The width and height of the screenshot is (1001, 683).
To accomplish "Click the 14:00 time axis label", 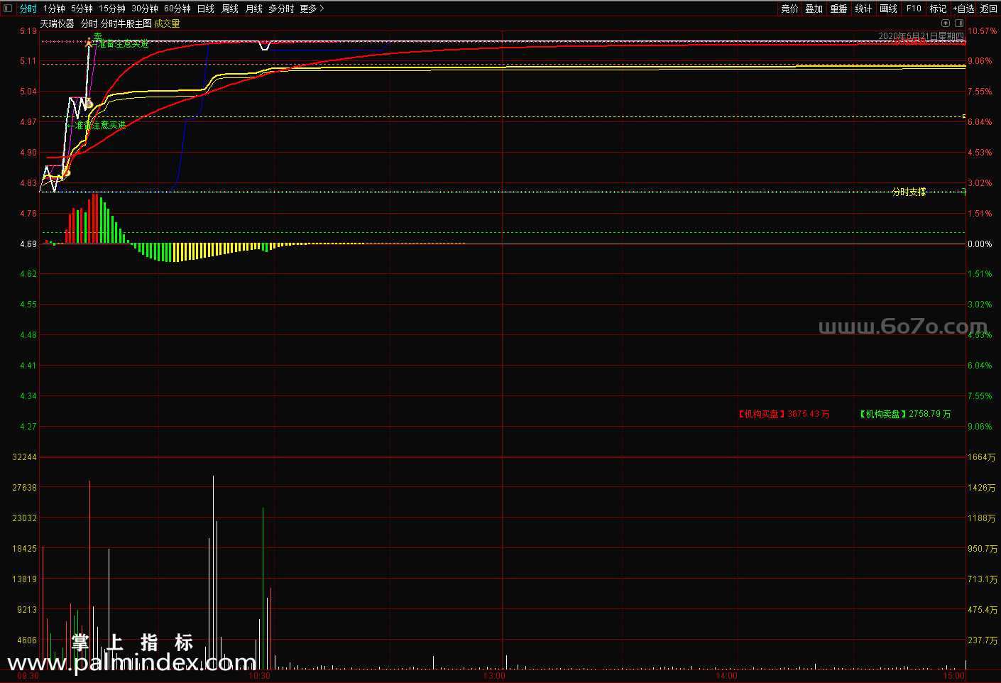I will [x=726, y=675].
